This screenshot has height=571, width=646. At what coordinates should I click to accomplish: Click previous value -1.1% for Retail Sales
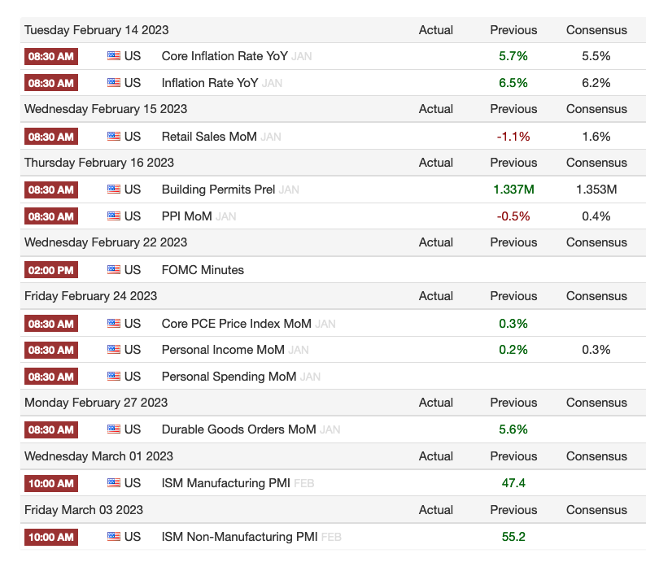(x=513, y=137)
